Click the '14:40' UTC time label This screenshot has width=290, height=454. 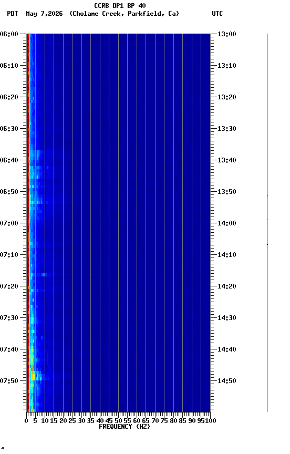coord(227,350)
